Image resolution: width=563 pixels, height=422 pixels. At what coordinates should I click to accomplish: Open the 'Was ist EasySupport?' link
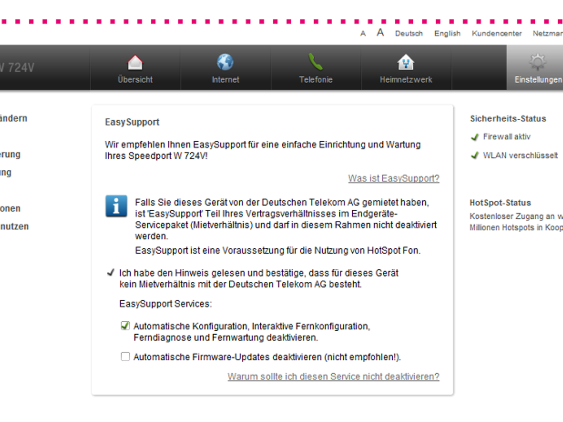394,178
